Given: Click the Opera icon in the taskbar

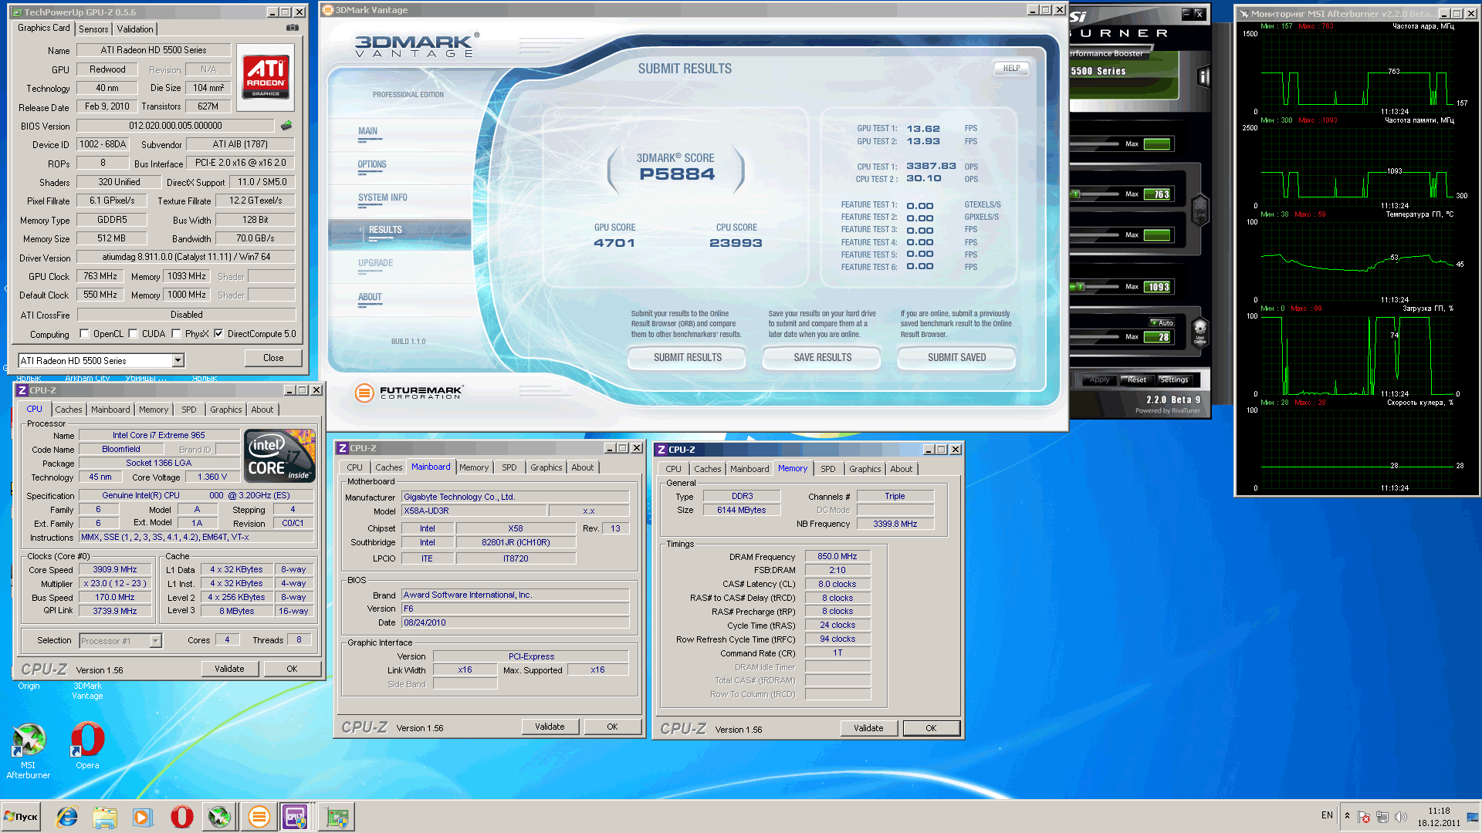Looking at the screenshot, I should point(181,816).
